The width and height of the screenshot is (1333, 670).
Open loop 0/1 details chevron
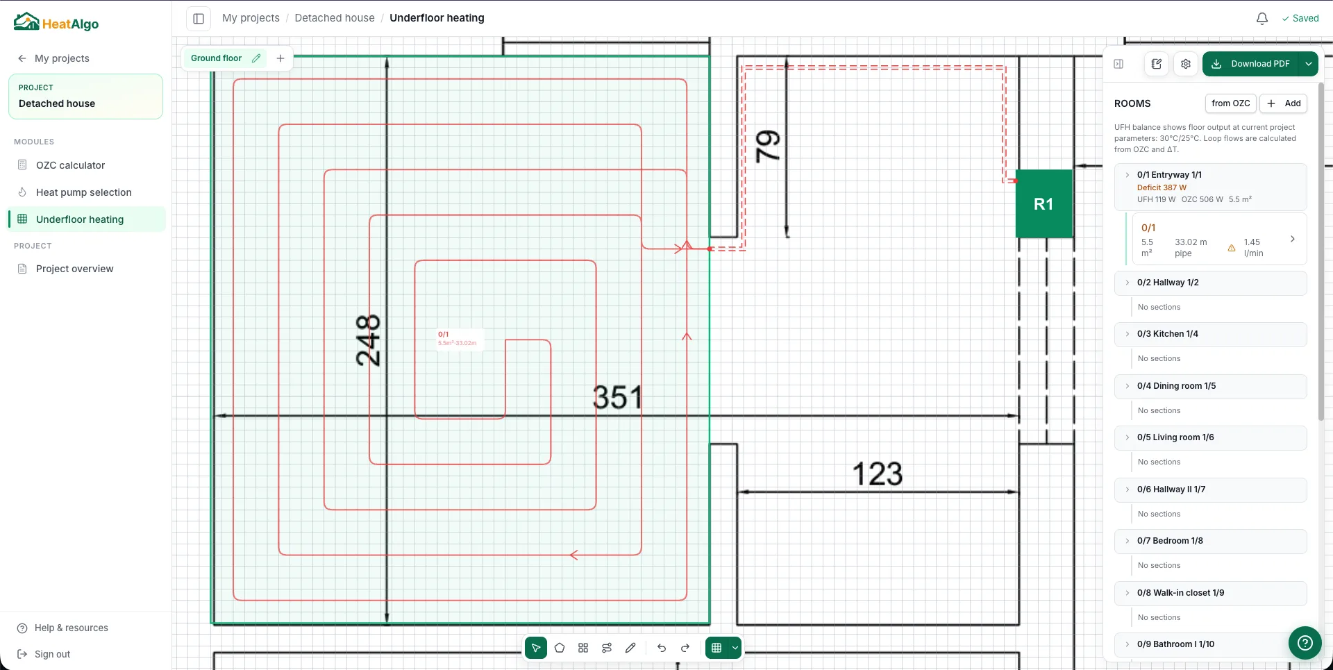(1292, 239)
